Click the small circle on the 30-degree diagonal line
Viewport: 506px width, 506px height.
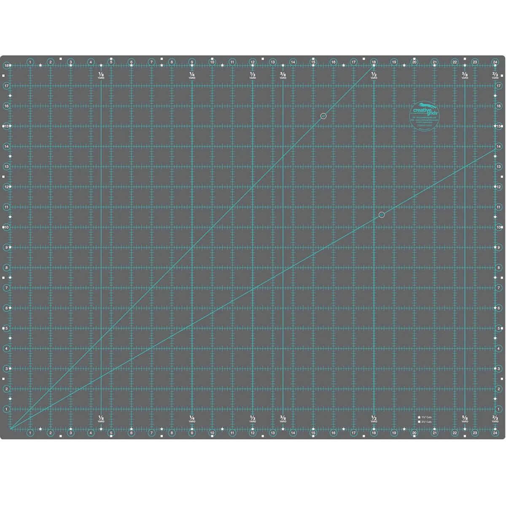(x=381, y=215)
